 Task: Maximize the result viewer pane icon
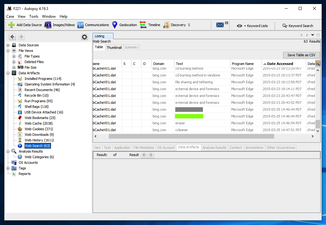[x=318, y=35]
